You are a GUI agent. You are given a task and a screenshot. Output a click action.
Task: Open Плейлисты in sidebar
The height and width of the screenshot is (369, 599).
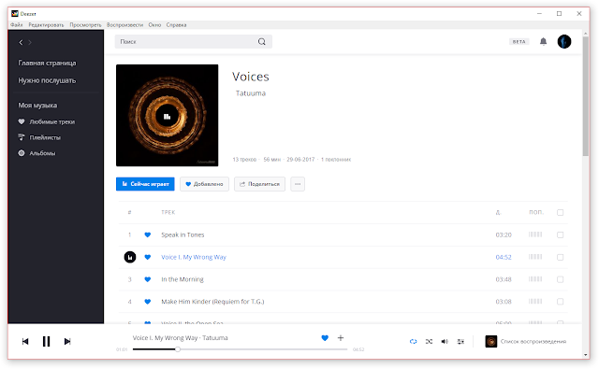[x=39, y=137]
